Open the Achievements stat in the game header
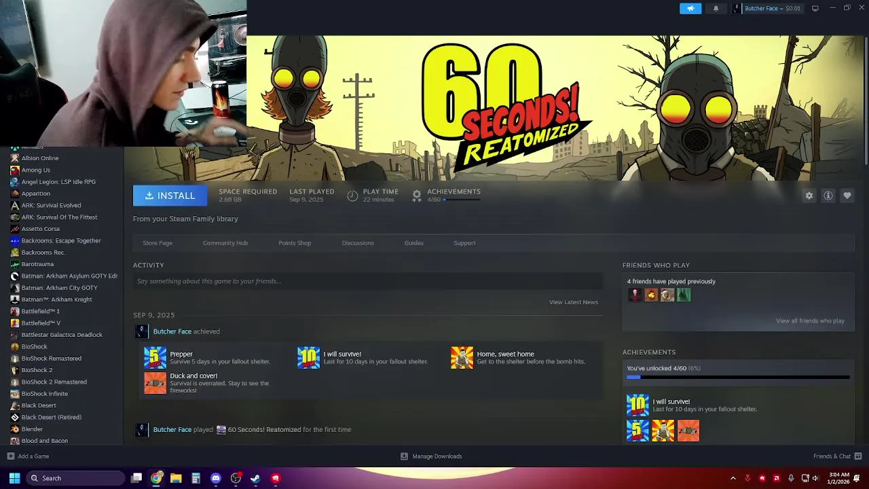This screenshot has height=489, width=869. pyautogui.click(x=447, y=196)
